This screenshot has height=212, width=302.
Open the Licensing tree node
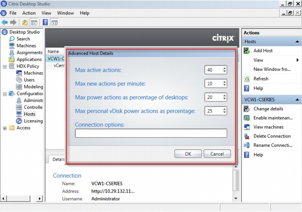tap(33, 121)
